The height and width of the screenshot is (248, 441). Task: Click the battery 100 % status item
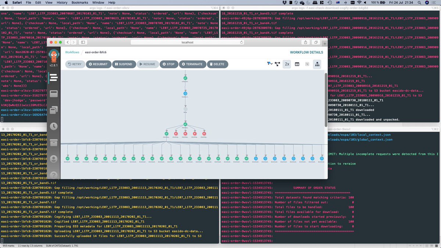click(379, 3)
